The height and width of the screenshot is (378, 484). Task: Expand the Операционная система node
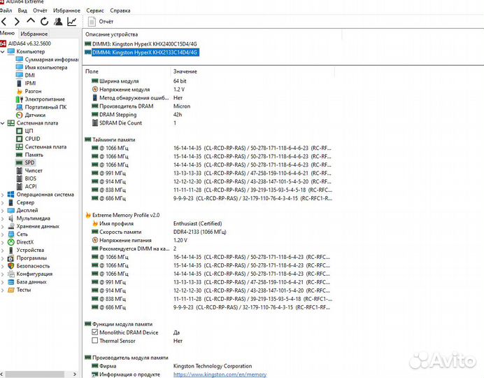pos(3,195)
